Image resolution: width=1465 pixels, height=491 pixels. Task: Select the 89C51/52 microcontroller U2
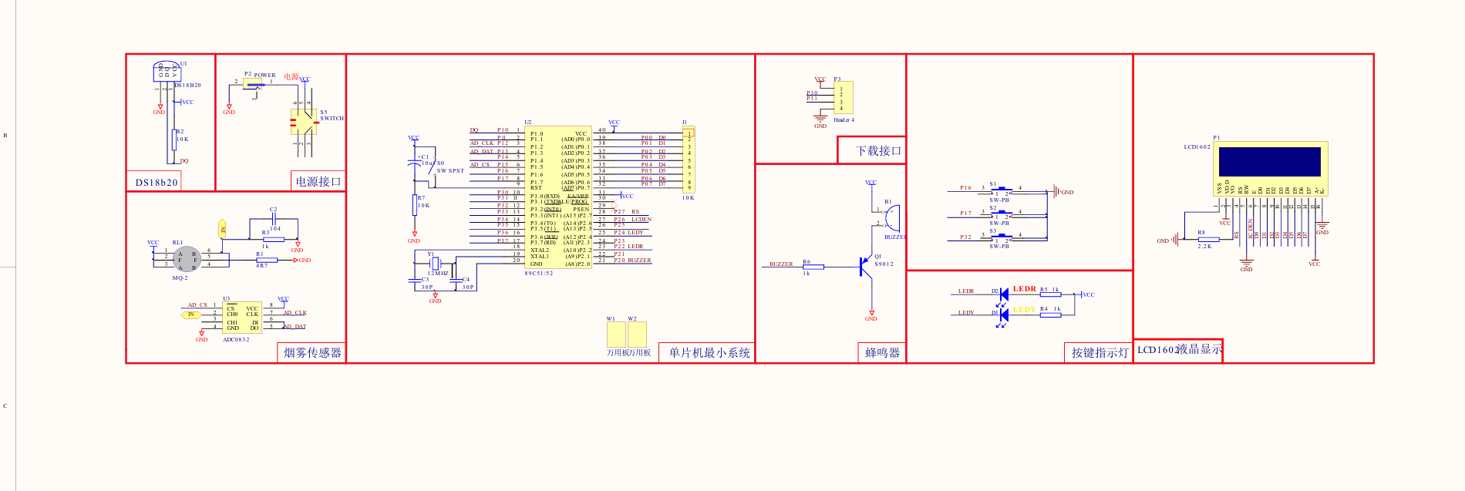pyautogui.click(x=559, y=198)
